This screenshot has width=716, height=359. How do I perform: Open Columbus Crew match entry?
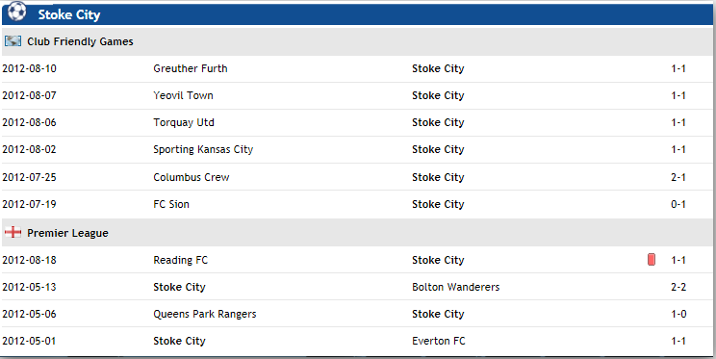click(x=192, y=177)
